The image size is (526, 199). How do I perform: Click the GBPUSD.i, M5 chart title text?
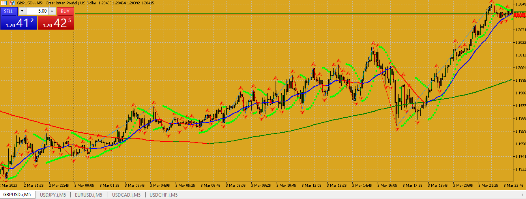[30, 3]
